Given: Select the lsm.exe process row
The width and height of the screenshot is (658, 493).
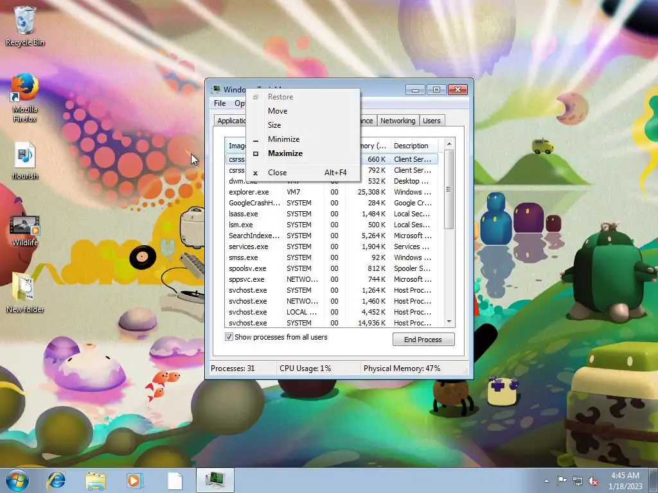Looking at the screenshot, I should (332, 225).
